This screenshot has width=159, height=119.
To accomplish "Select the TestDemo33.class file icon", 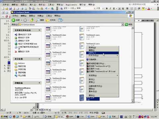I will [x=48, y=63].
